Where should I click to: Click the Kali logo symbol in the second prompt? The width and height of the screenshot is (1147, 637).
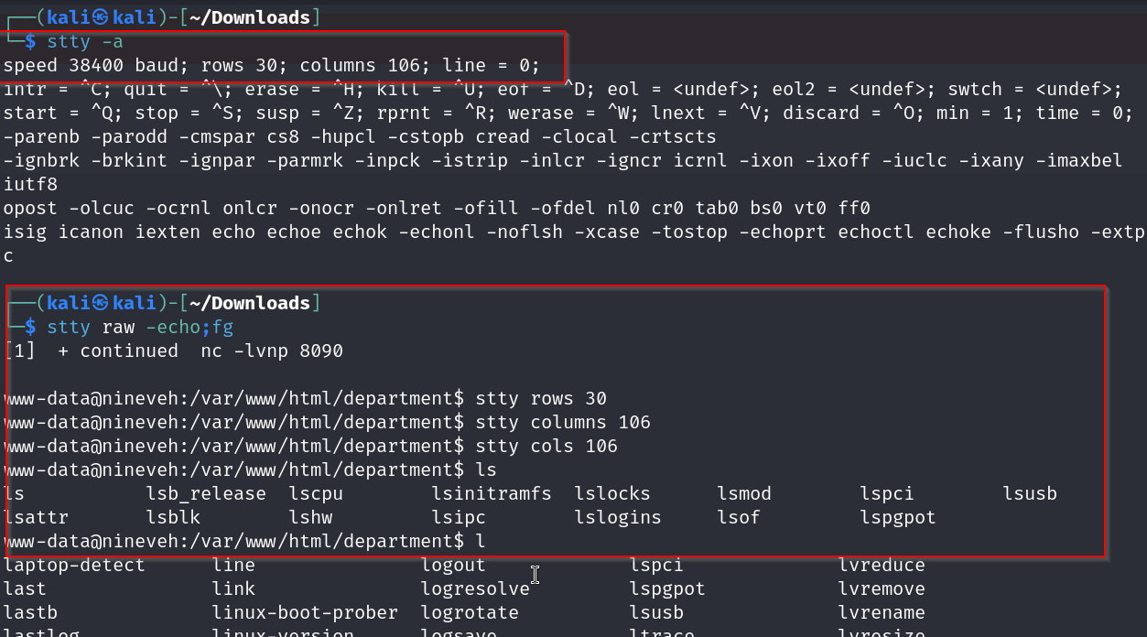click(99, 303)
